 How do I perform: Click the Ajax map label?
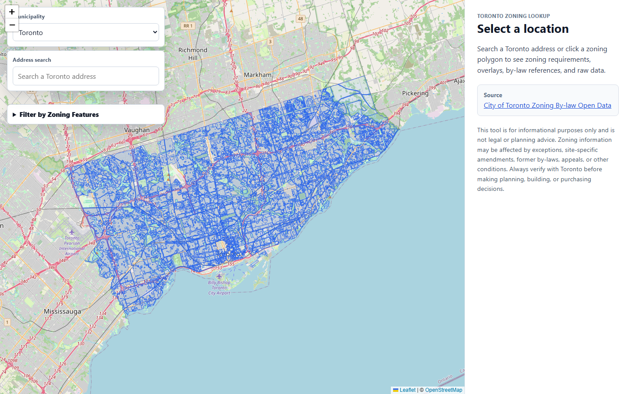tap(458, 81)
